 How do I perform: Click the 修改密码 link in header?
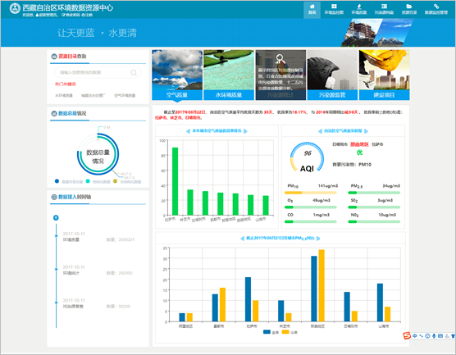pyautogui.click(x=71, y=15)
